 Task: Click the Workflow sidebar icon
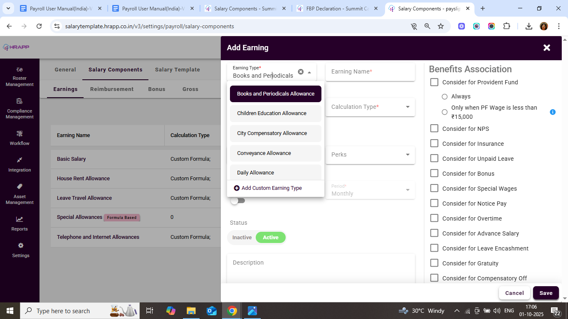[20, 134]
